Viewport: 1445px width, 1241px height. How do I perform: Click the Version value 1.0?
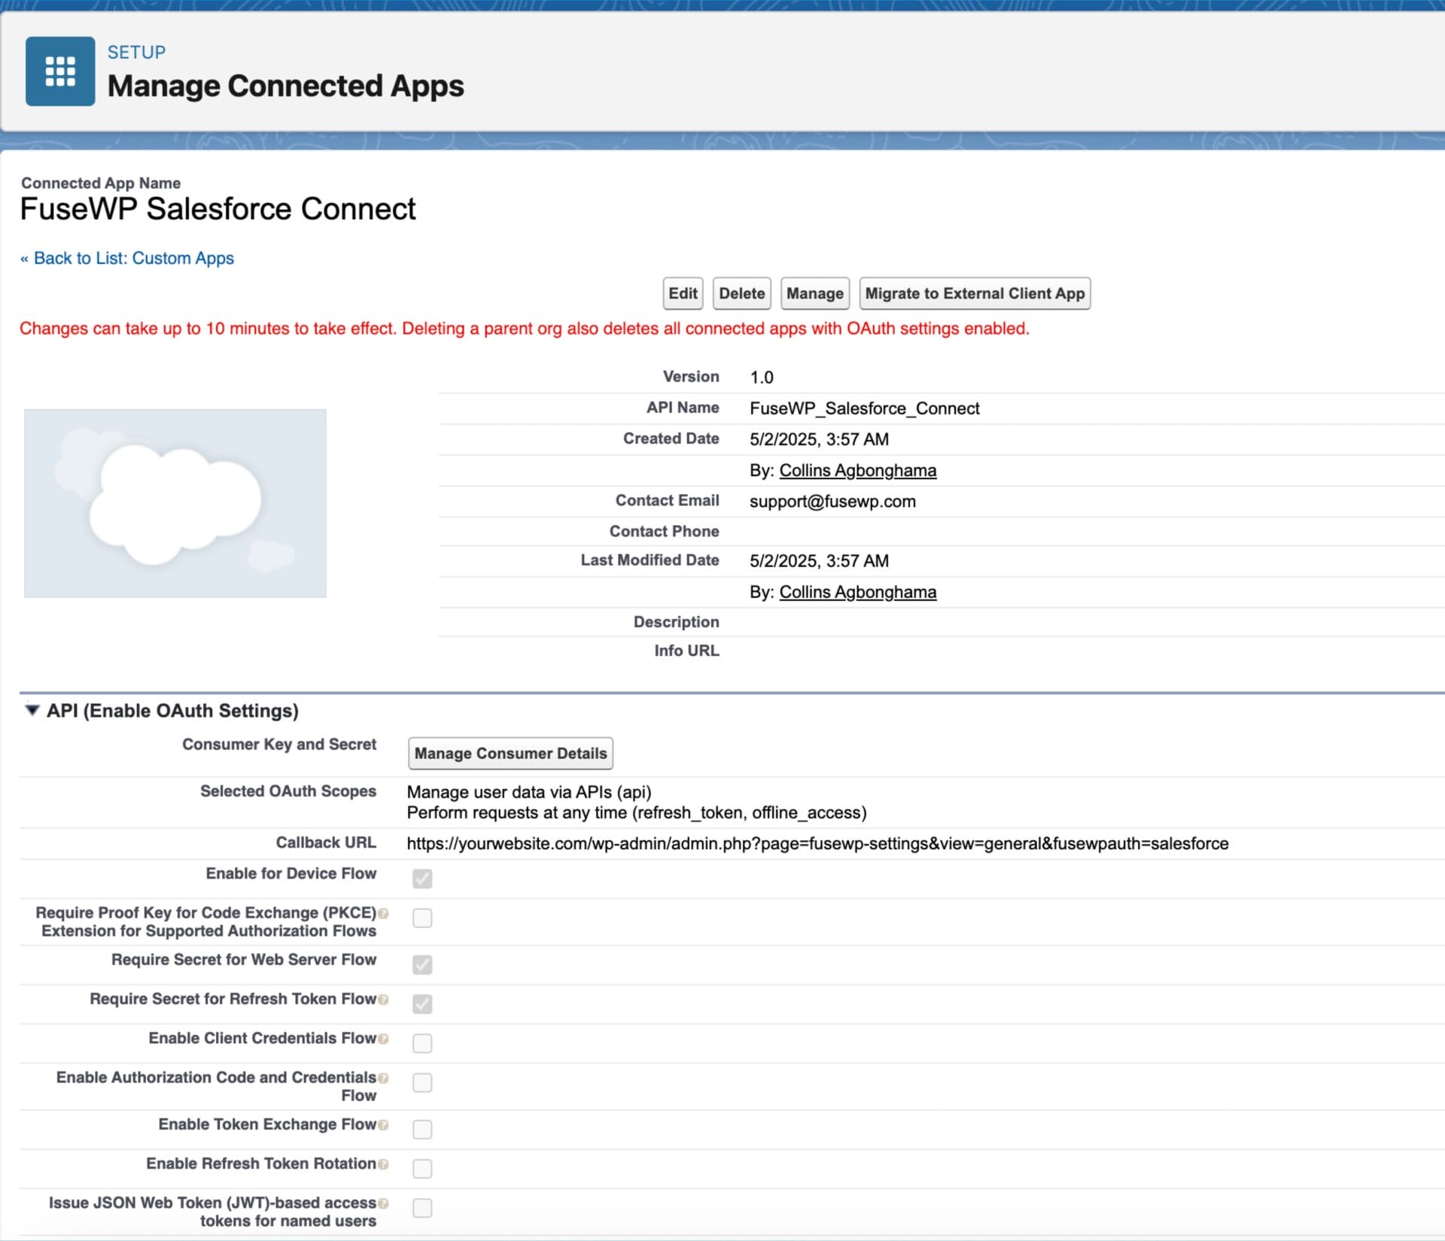[x=762, y=377]
